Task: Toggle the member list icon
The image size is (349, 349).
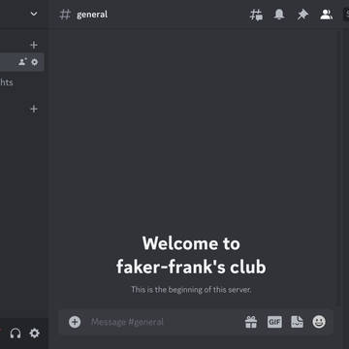Action: tap(326, 15)
